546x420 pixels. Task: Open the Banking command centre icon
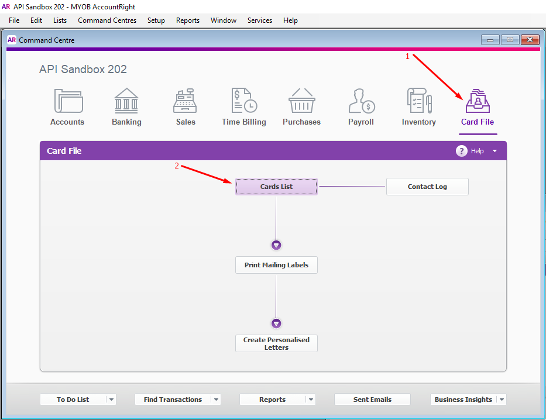126,101
